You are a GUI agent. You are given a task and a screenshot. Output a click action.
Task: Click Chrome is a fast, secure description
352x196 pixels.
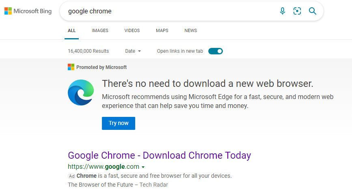click(154, 176)
